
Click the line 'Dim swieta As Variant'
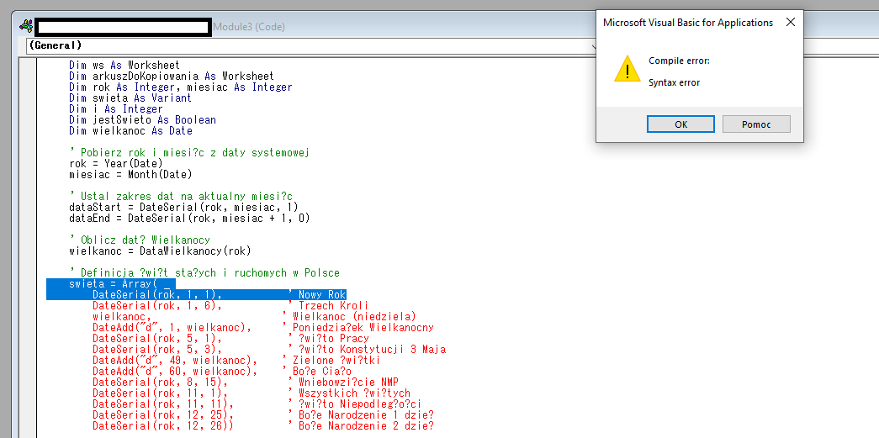click(130, 98)
